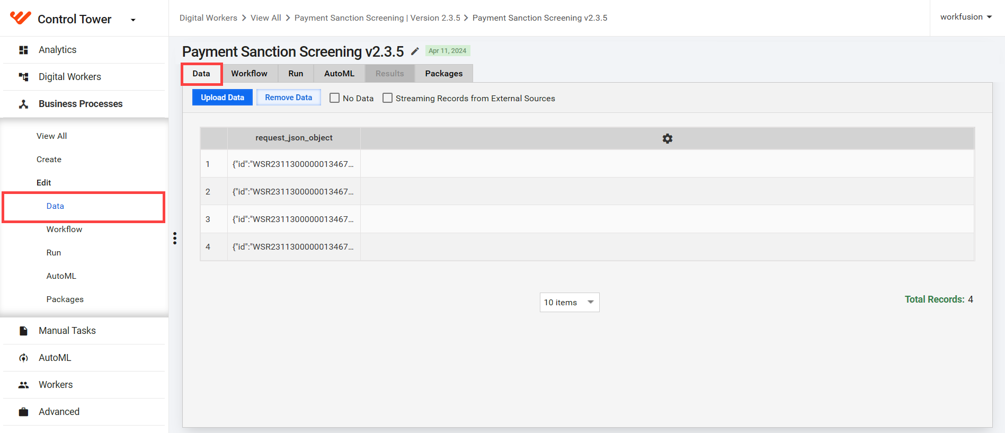Open the 10 items page size dropdown
1005x433 pixels.
point(570,303)
